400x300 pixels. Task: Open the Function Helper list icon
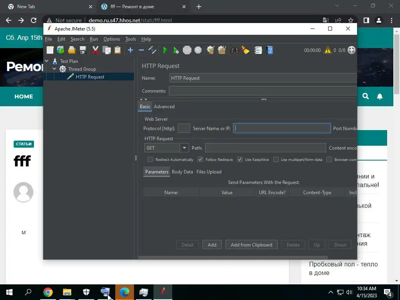tap(259, 50)
